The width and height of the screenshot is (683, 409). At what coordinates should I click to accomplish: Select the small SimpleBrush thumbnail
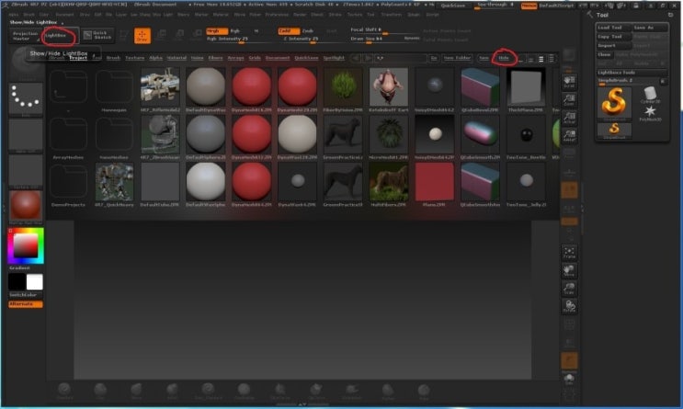614,131
